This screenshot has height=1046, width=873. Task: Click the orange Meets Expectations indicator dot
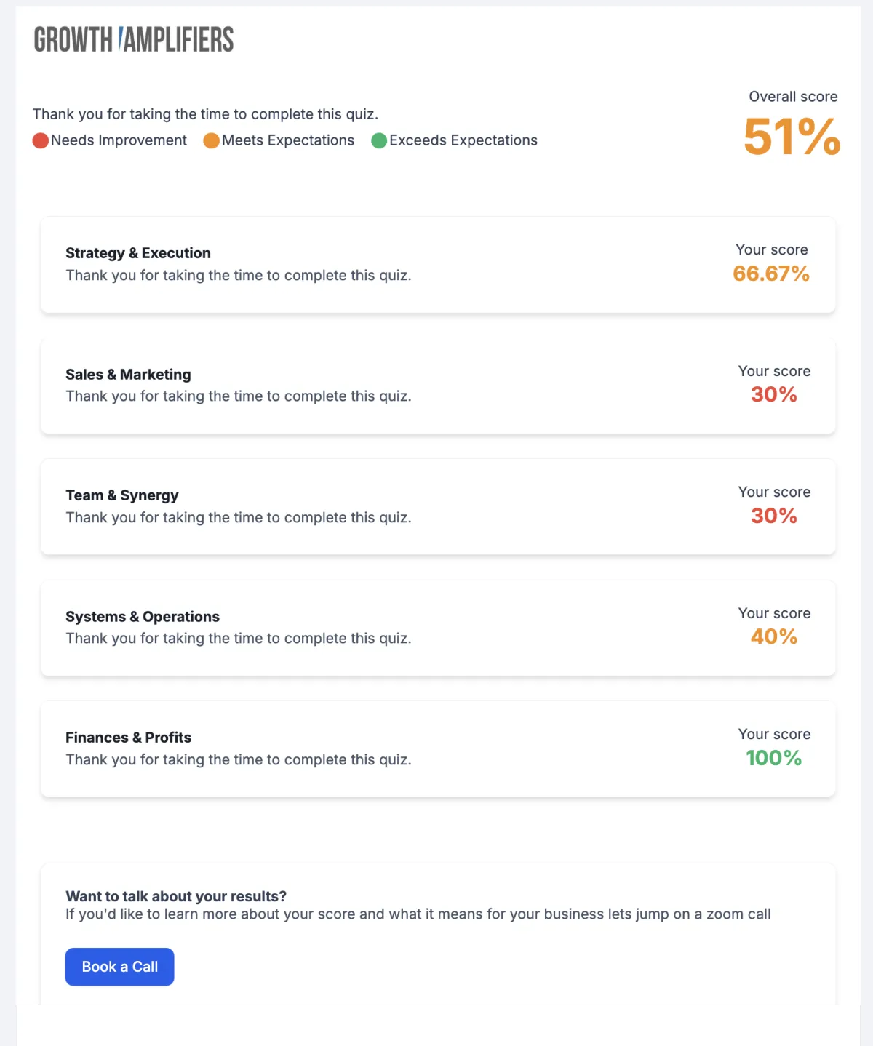point(211,140)
